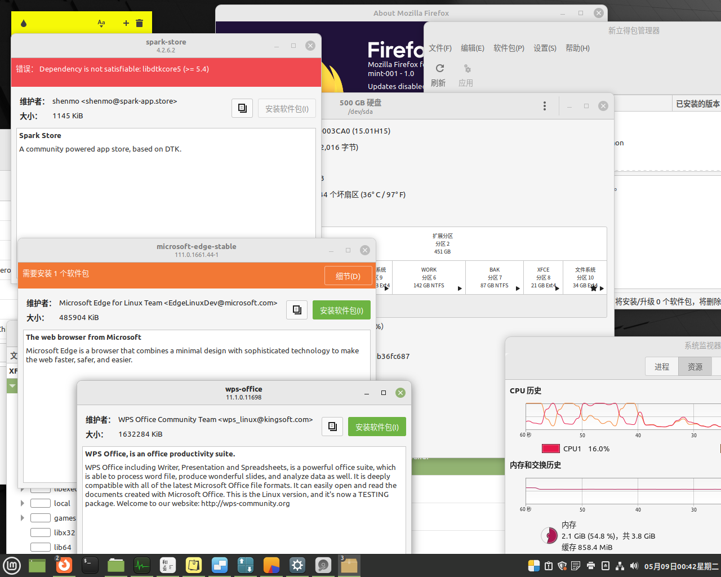
Task: Select 文件系统 分区 10 partition in Disks
Action: click(585, 277)
